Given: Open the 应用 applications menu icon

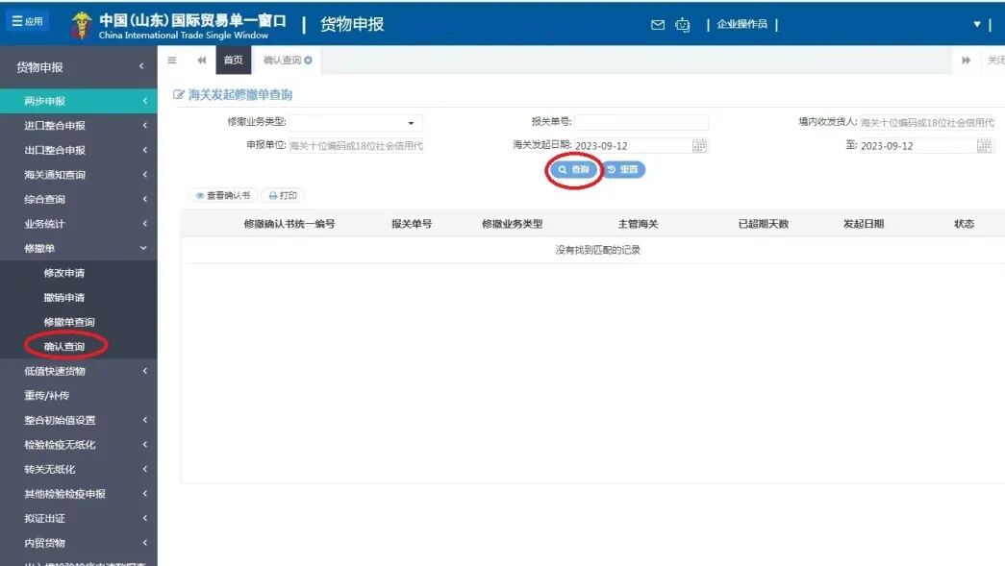Looking at the screenshot, I should point(27,21).
